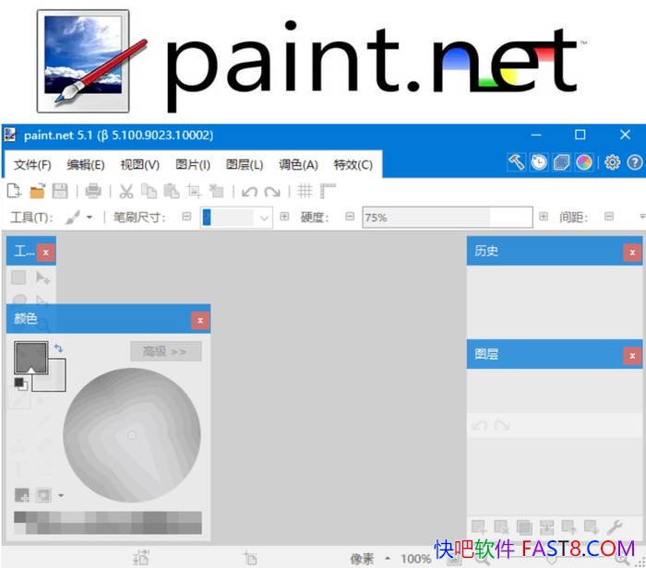Toggle the Colors window wheel icon

584,162
